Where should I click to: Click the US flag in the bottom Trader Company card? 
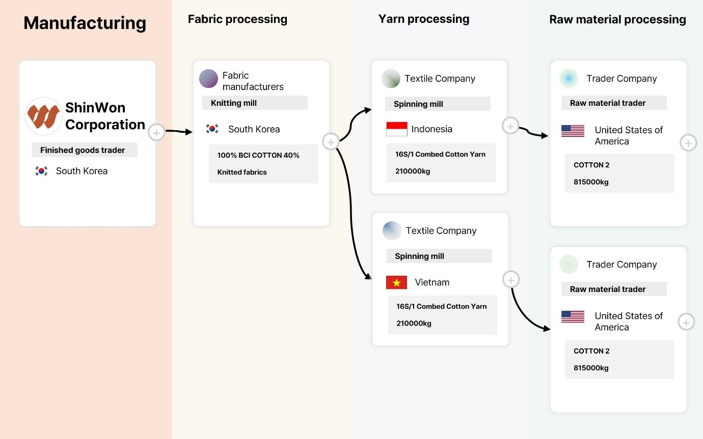point(573,316)
